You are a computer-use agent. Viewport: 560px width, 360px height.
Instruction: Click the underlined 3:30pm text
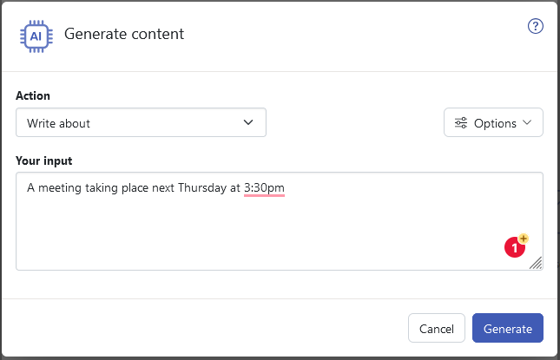[264, 187]
